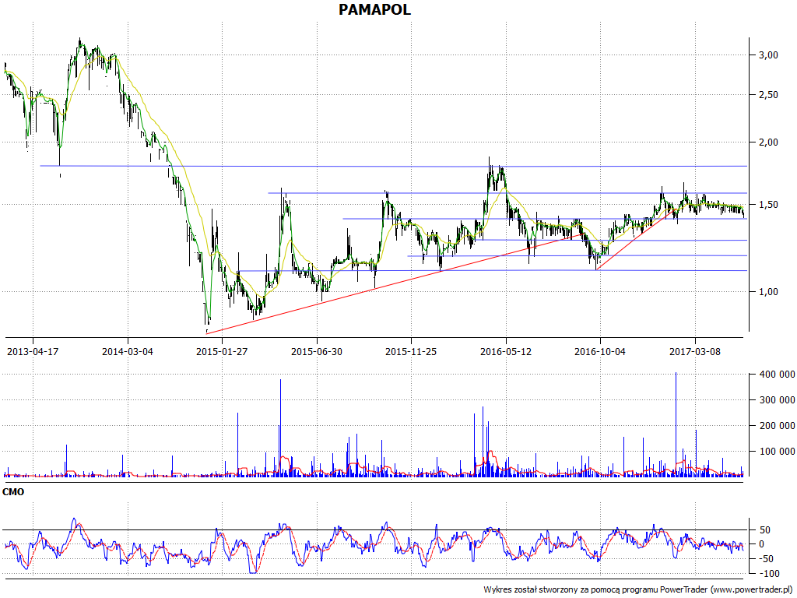Click the 200 000 volume axis label
The image size is (797, 598).
pos(778,426)
